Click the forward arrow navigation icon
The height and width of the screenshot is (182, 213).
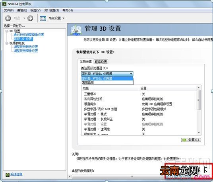tap(30, 18)
